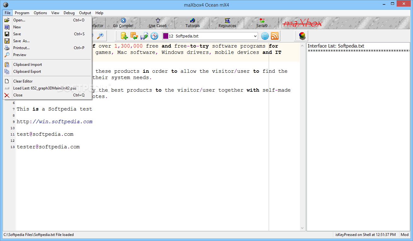
Task: Click the orange RSS feed icon
Action: click(275, 36)
